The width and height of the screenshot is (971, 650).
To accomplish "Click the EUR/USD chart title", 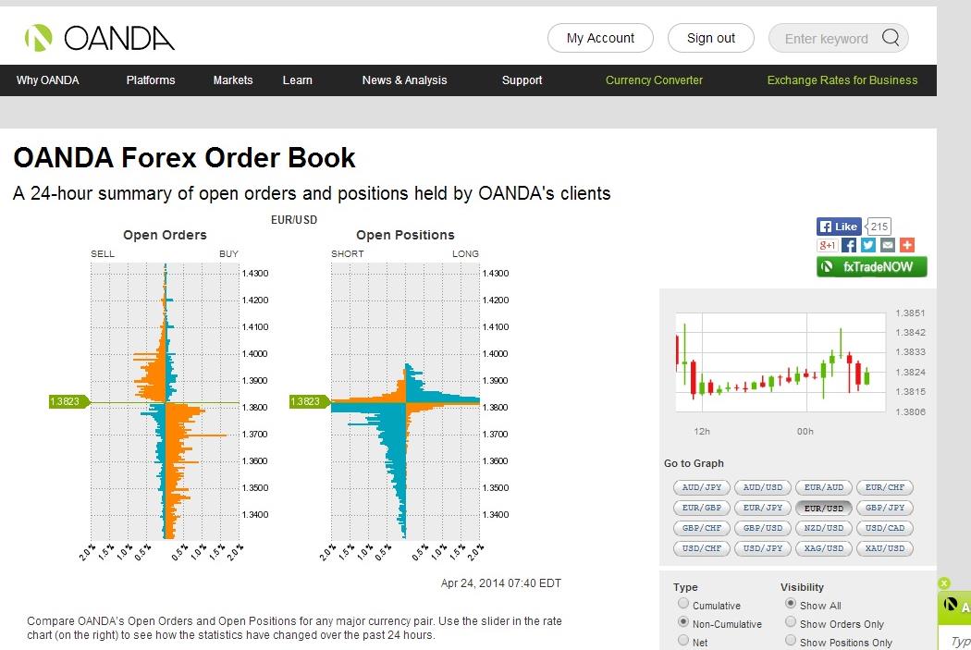I will click(x=294, y=220).
